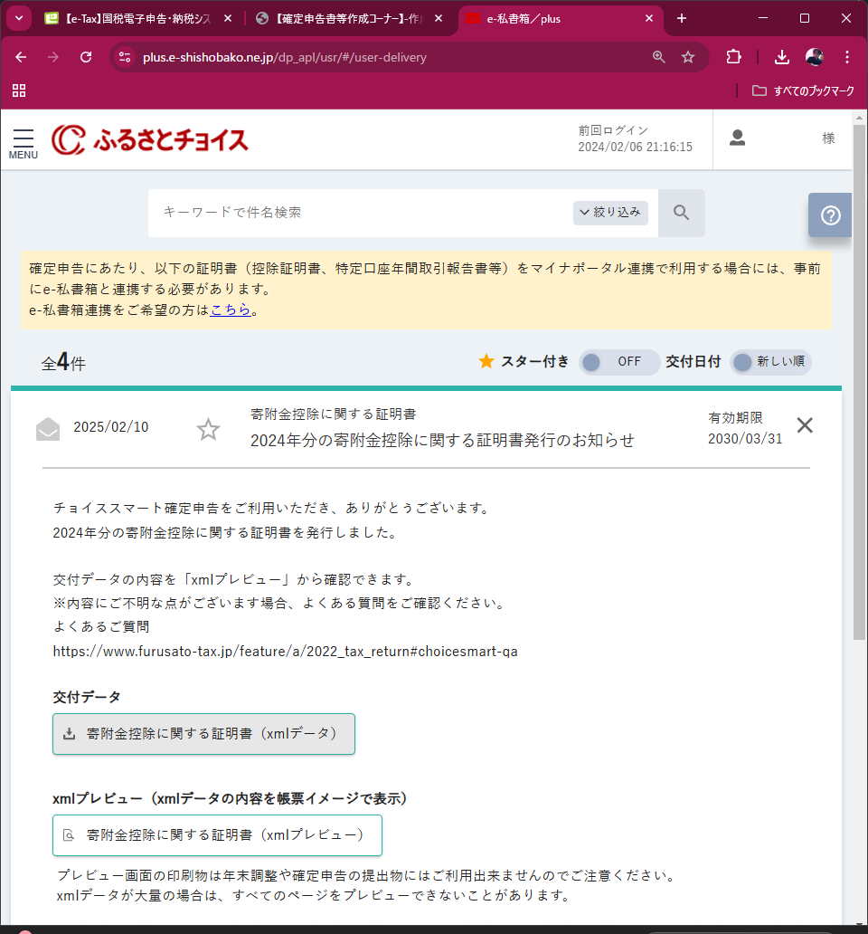This screenshot has width=868, height=934.
Task: Open すべてのブックマーク folder
Action: tap(803, 91)
